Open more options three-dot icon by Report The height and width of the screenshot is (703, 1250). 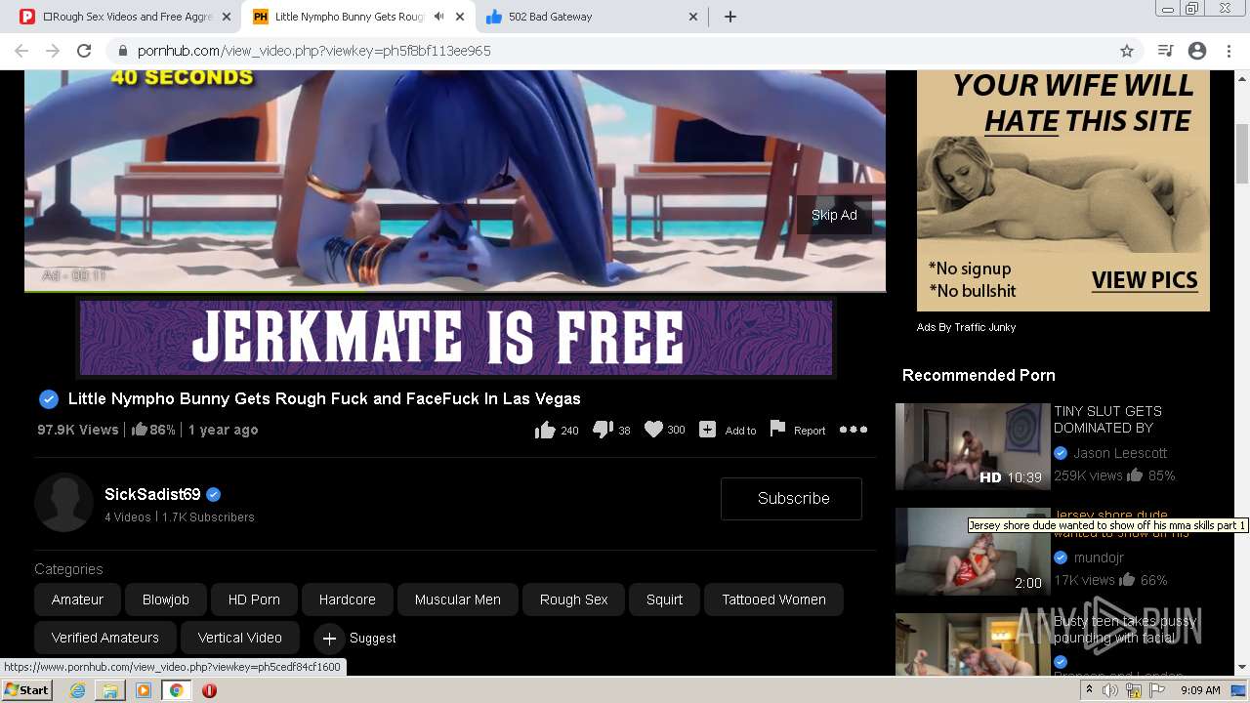click(854, 430)
